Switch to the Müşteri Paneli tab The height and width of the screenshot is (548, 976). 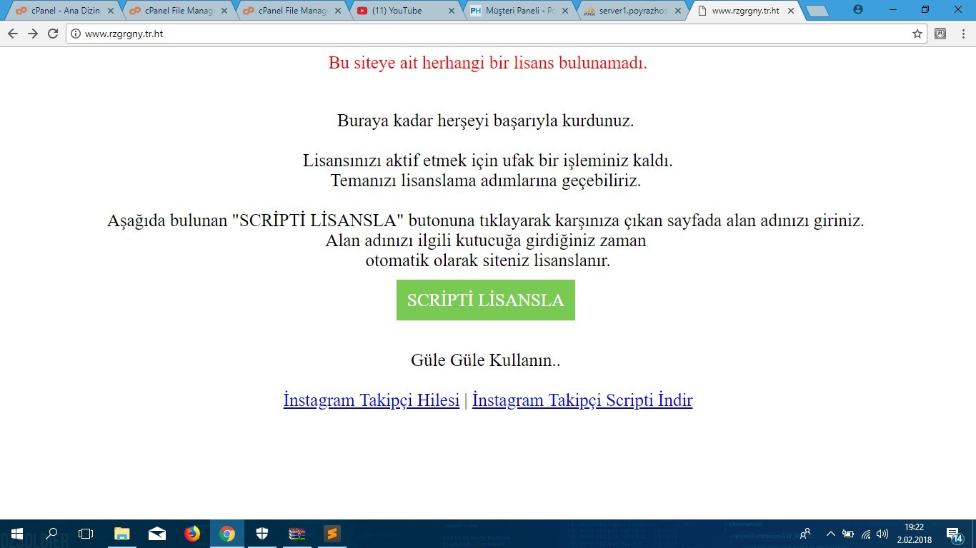(x=519, y=11)
